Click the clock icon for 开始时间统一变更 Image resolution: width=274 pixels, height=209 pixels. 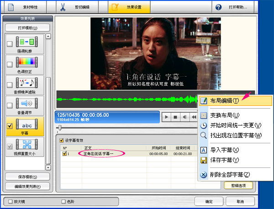[204, 125]
